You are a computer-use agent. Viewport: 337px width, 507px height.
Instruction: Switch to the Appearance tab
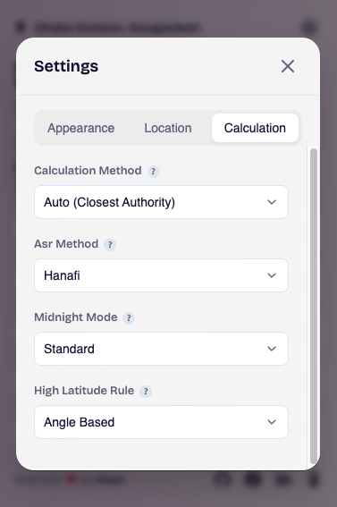[x=80, y=128]
